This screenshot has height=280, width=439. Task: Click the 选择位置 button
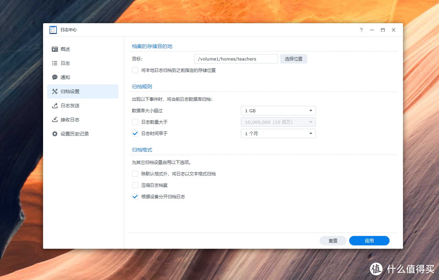pos(293,59)
